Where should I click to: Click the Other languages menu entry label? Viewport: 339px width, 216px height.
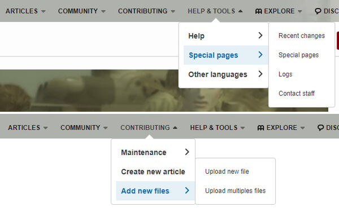click(218, 74)
